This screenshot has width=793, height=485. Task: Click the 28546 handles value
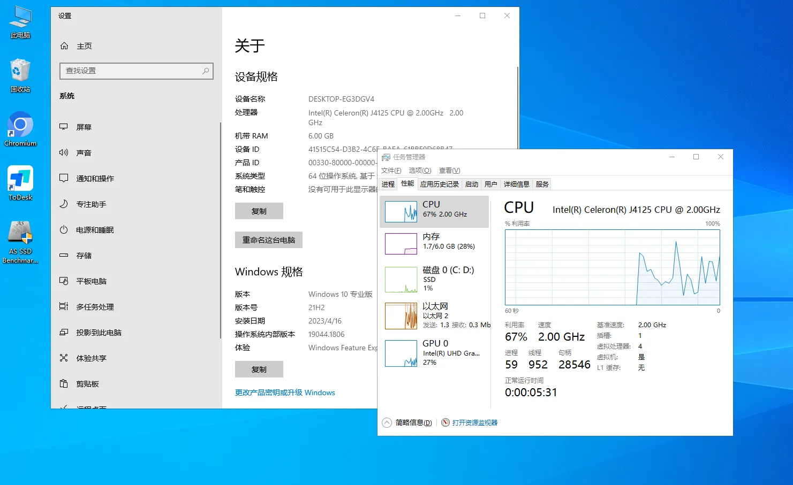coord(574,365)
